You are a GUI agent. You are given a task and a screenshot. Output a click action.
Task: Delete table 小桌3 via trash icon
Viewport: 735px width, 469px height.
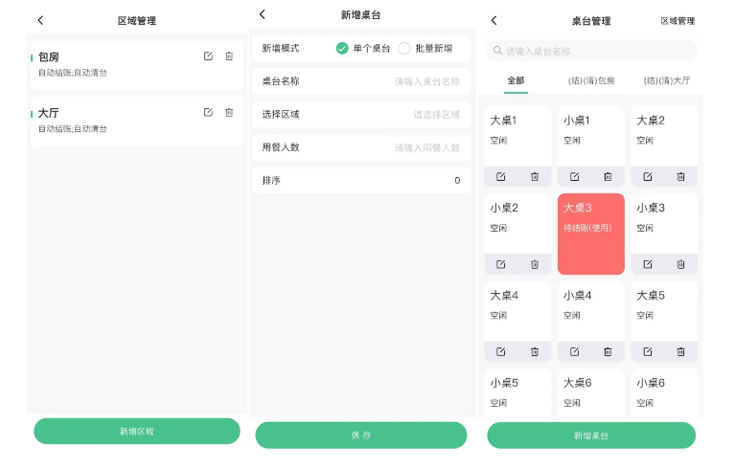pos(680,264)
